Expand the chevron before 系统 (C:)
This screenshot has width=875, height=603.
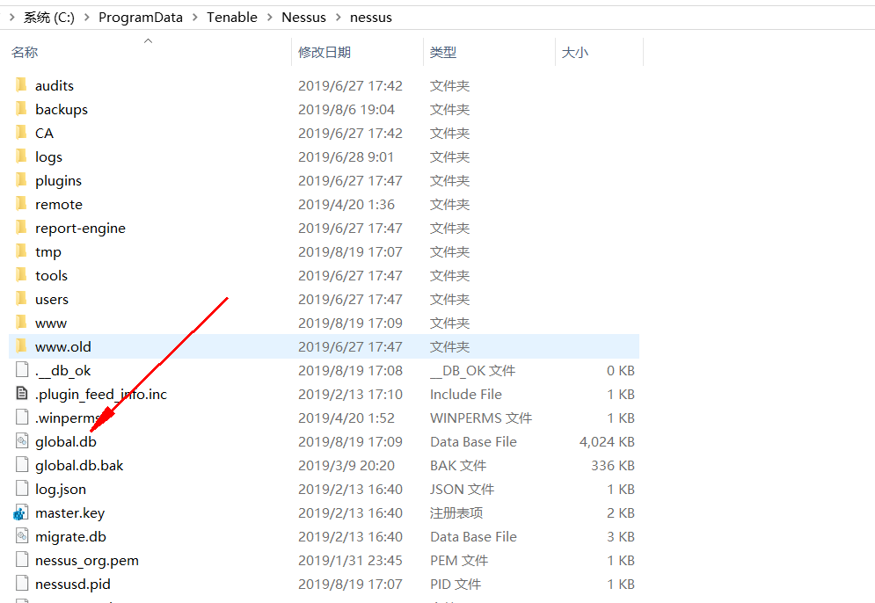click(12, 18)
